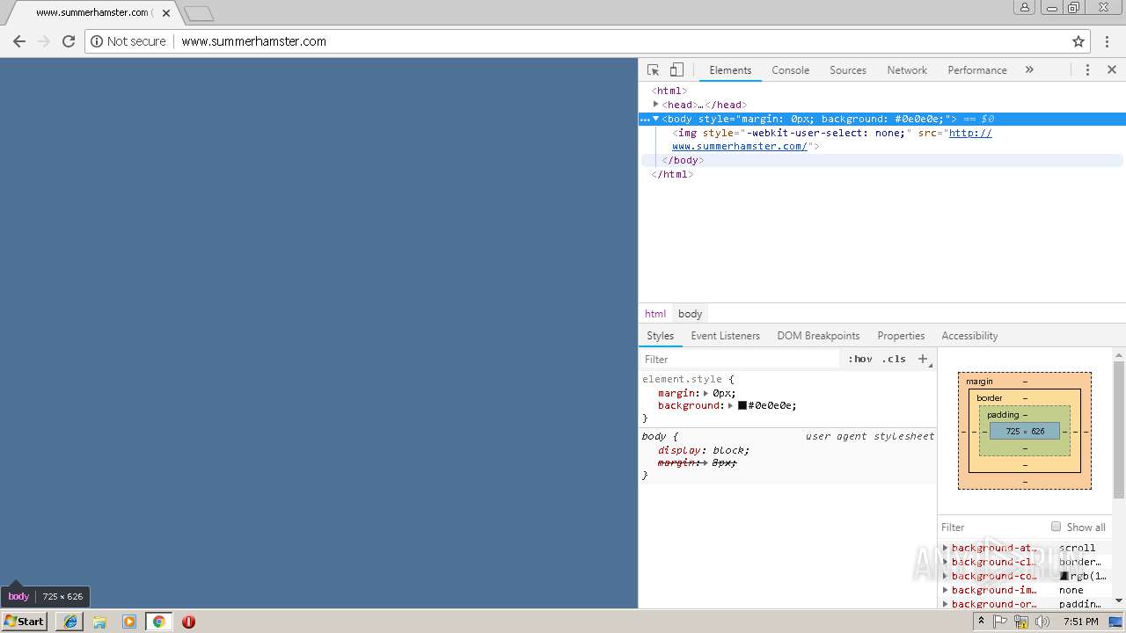Close the DevTools panel
This screenshot has width=1126, height=633.
[x=1112, y=70]
